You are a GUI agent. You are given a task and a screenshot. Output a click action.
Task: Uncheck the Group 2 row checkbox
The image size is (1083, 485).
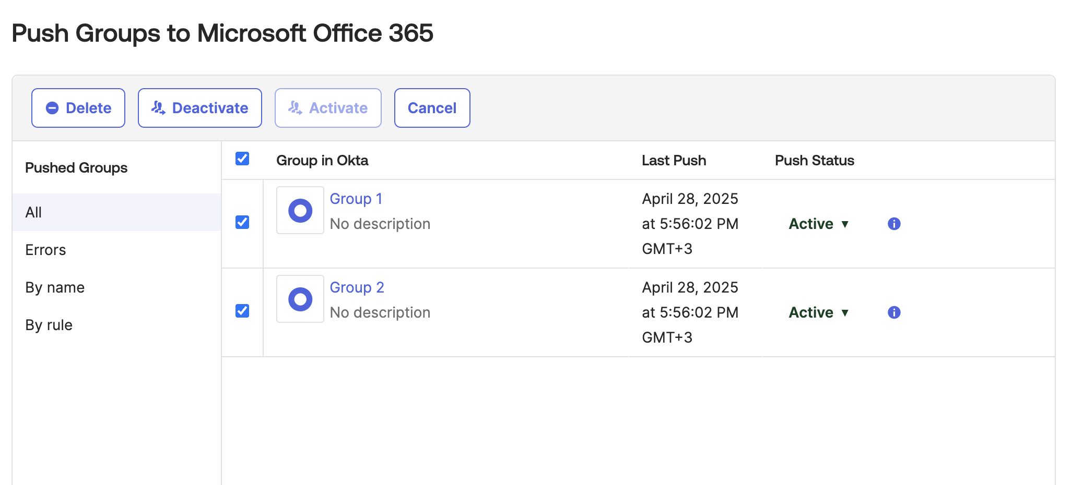click(x=242, y=310)
